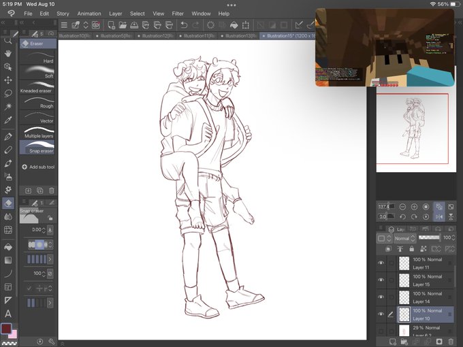Select the Vector eraser sub tool
Screen dimensions: 463x347
(37, 117)
